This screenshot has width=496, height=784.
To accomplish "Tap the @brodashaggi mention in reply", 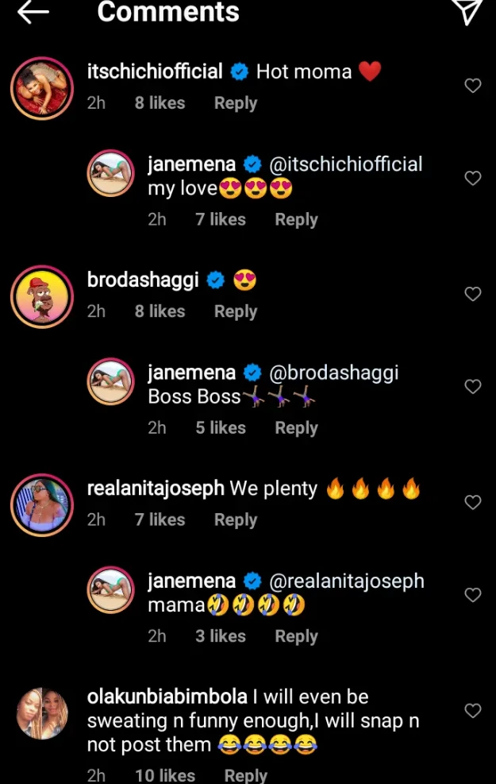I will click(x=334, y=373).
